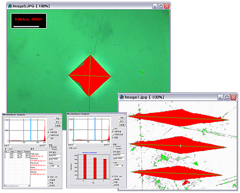Screen dimensions: 240x193
Task: Click the Image5.JPG window title icon
Action: [x=10, y=6]
